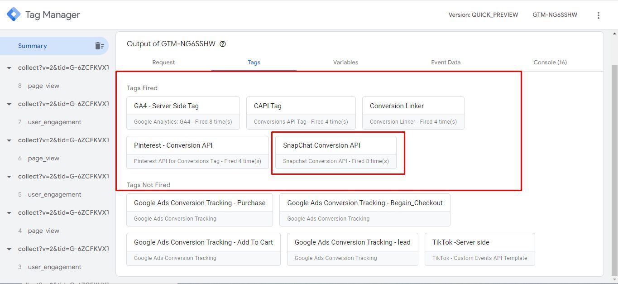The image size is (618, 284).
Task: Collapse the collect request above page_view 4
Action: 9,213
